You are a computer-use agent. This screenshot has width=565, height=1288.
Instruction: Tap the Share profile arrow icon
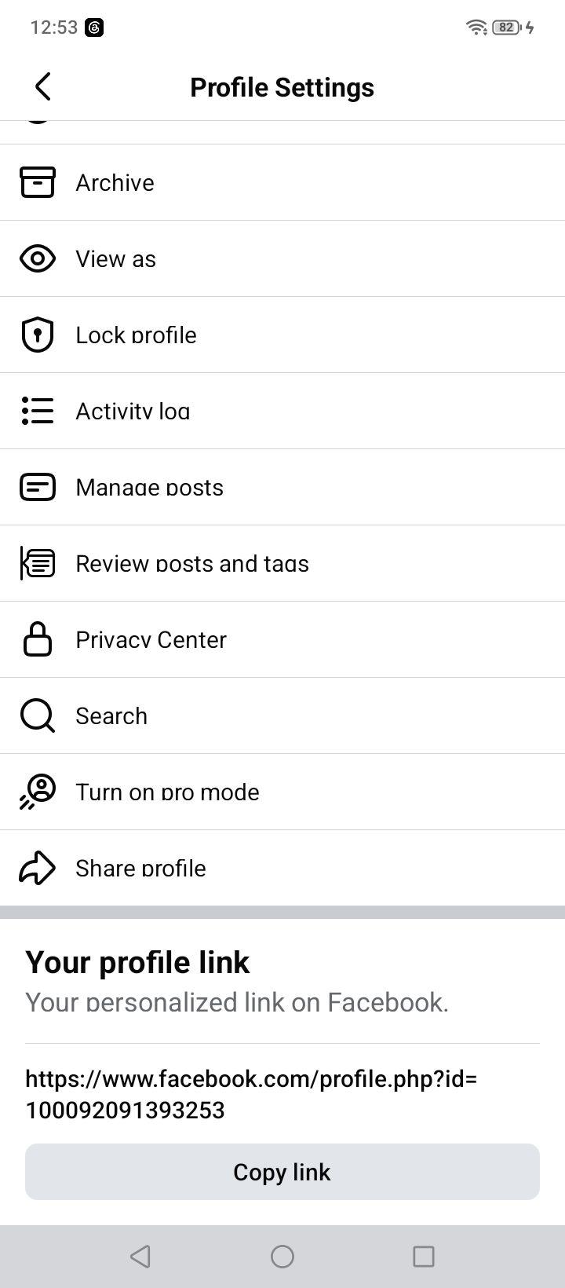(37, 868)
